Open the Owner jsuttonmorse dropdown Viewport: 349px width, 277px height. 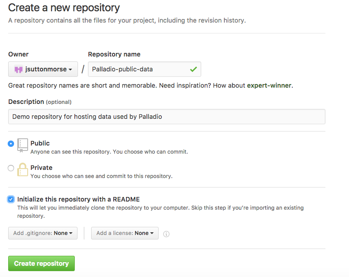(43, 69)
